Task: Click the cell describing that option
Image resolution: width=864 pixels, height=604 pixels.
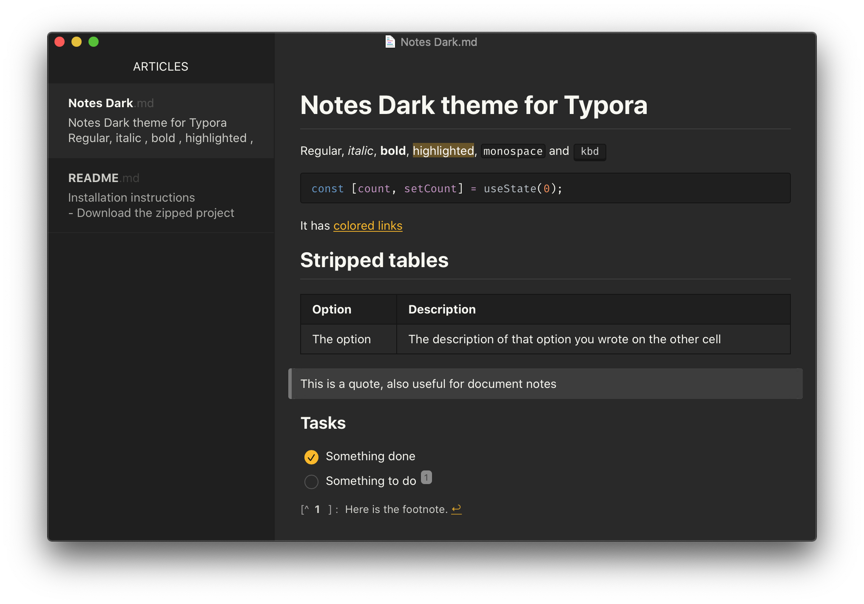Action: (x=593, y=339)
